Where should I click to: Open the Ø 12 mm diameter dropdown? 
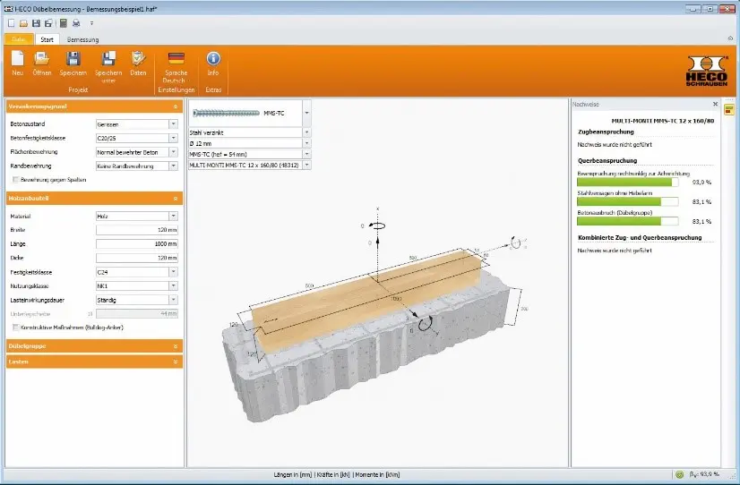(306, 143)
